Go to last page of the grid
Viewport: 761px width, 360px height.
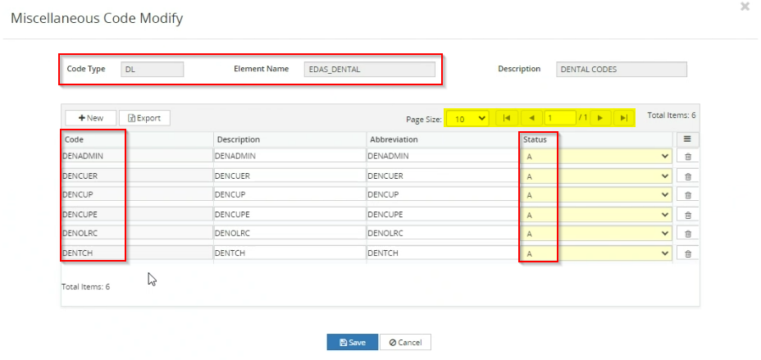(x=624, y=118)
